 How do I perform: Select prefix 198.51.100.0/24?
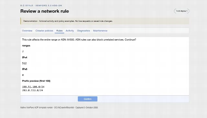(33, 87)
